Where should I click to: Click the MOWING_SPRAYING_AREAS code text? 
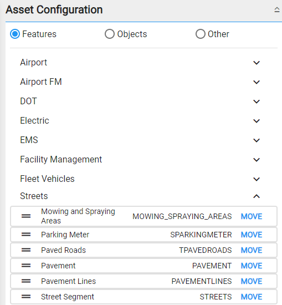[x=182, y=216]
